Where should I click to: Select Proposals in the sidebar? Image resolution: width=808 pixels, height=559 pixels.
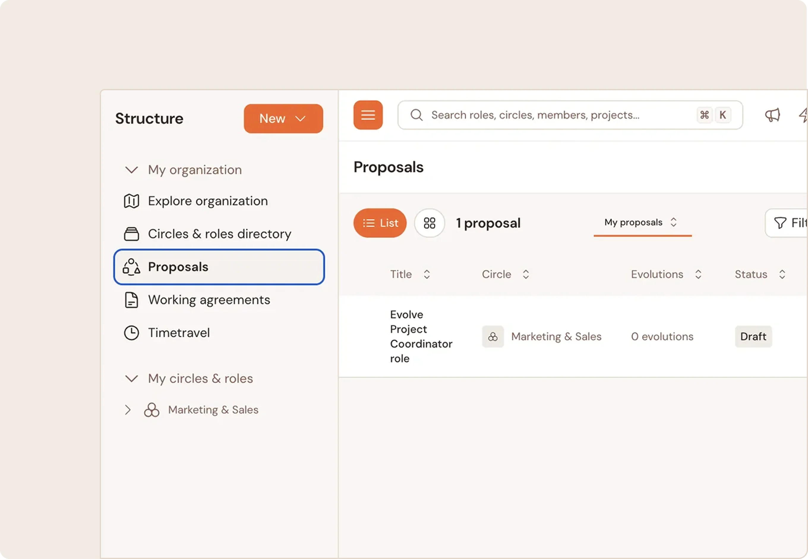coord(219,267)
